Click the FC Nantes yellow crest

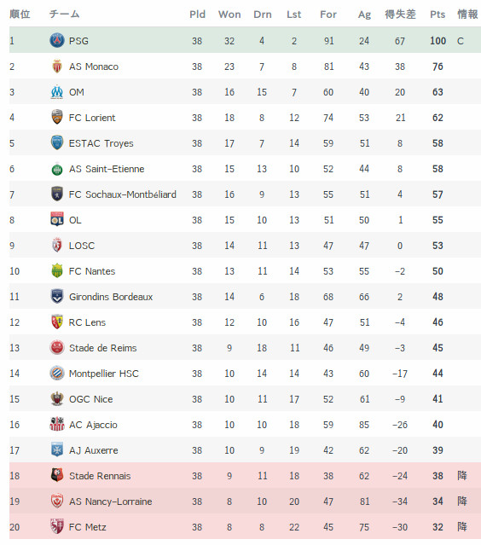point(57,270)
